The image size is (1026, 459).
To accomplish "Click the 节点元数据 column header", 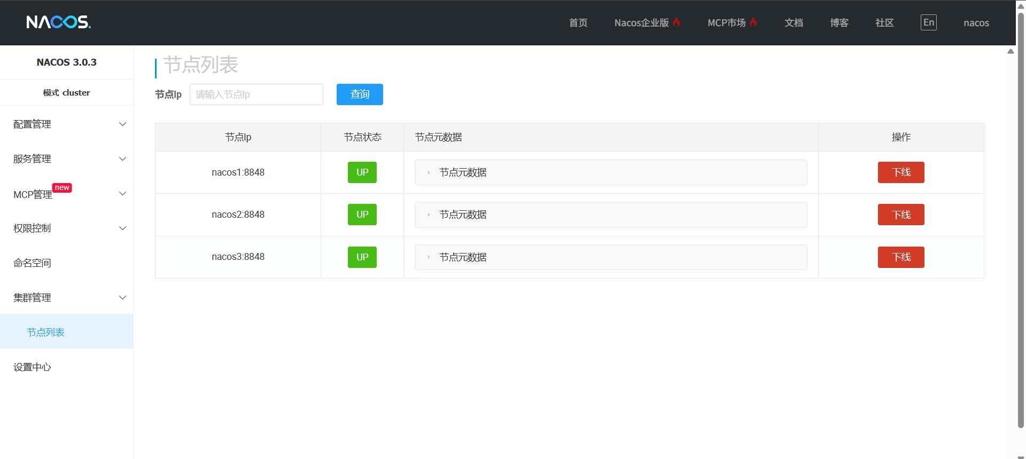I will (x=611, y=137).
